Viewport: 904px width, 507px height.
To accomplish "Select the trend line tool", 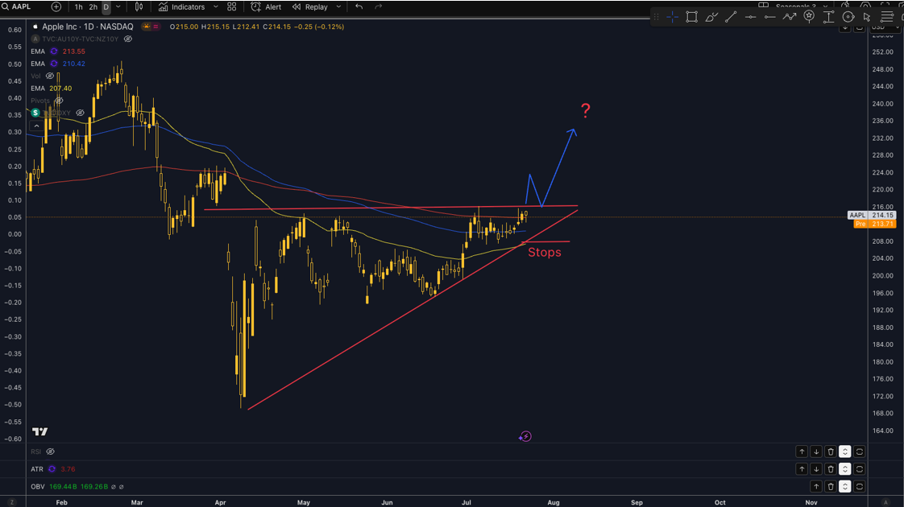I will coord(731,17).
